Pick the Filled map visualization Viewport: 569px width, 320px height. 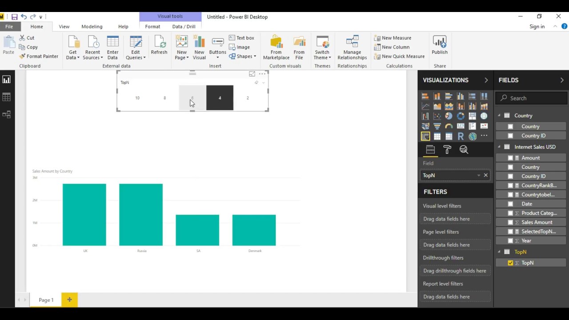(425, 126)
